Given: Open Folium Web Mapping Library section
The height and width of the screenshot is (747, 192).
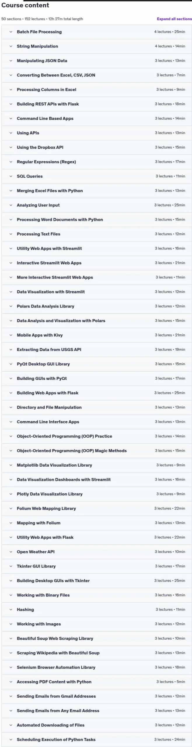Looking at the screenshot, I should click(x=97, y=508).
